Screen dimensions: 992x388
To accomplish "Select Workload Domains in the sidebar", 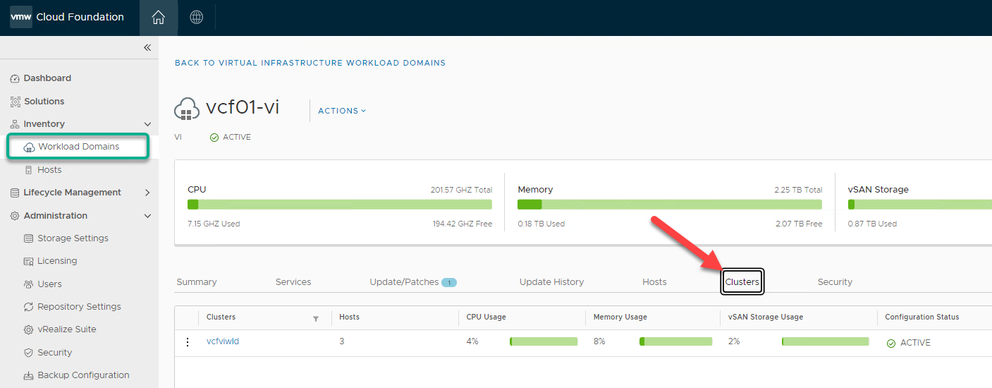I will 78,147.
